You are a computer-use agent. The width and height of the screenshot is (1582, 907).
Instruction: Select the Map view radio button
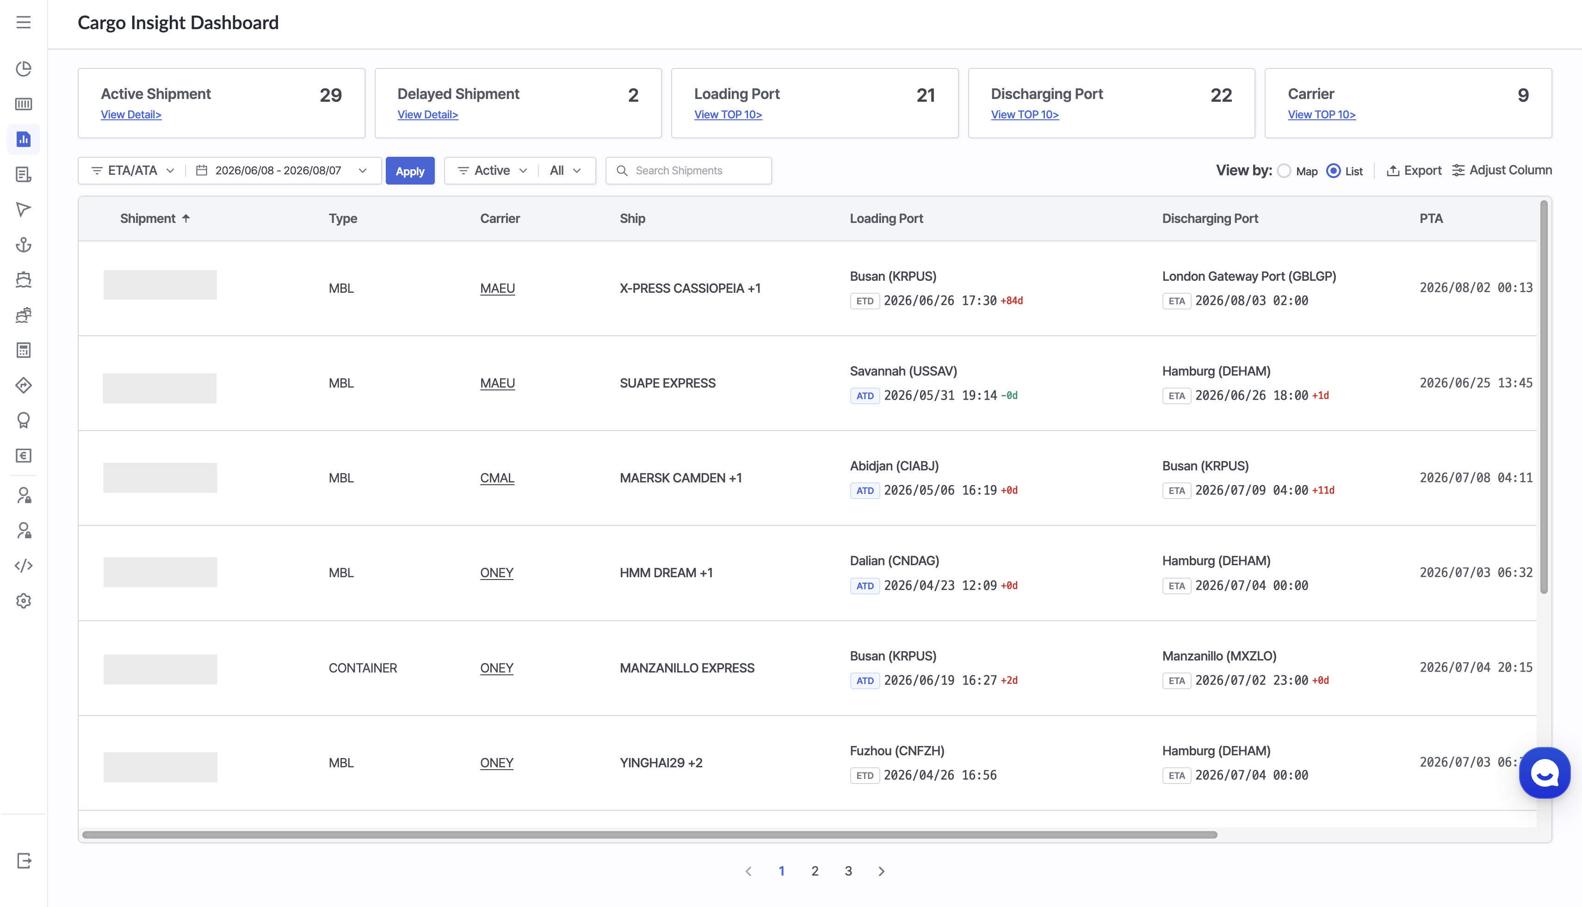(1284, 171)
